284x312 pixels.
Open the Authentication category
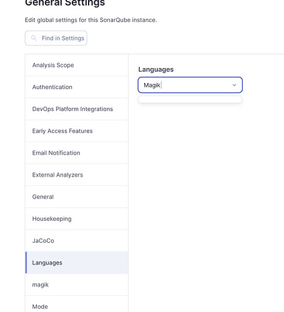click(x=77, y=87)
